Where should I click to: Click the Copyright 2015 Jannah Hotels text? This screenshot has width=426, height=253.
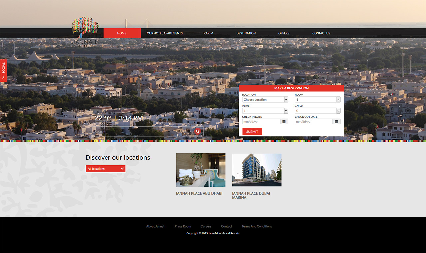point(213,233)
